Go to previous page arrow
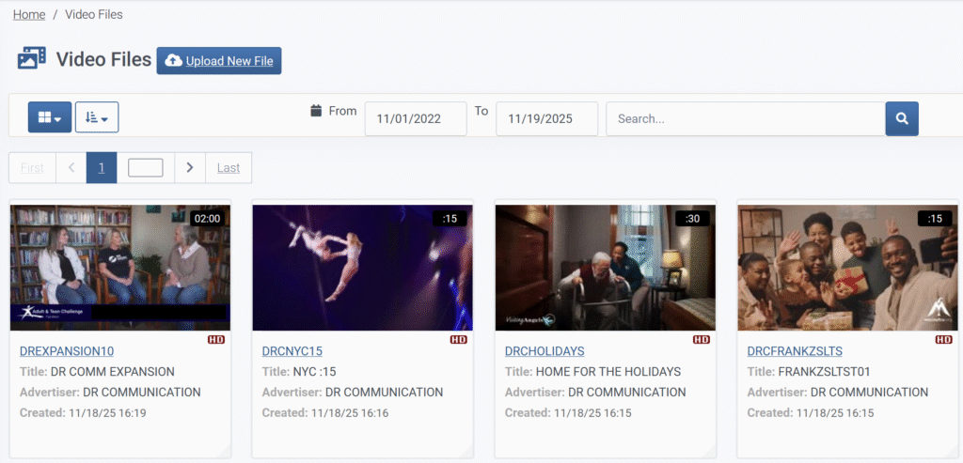The width and height of the screenshot is (963, 463). (x=71, y=168)
